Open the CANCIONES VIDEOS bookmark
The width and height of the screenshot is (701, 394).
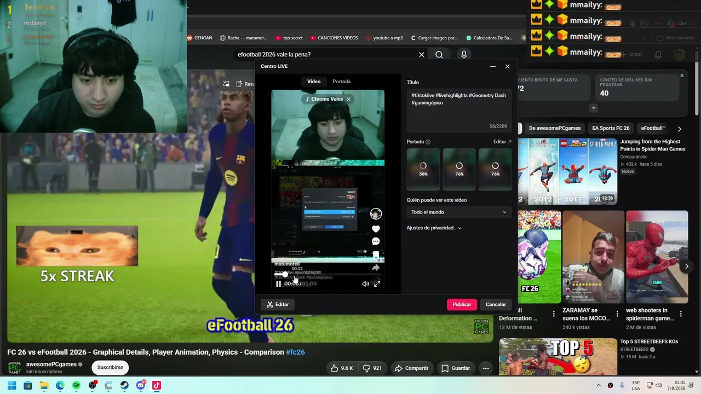click(334, 38)
